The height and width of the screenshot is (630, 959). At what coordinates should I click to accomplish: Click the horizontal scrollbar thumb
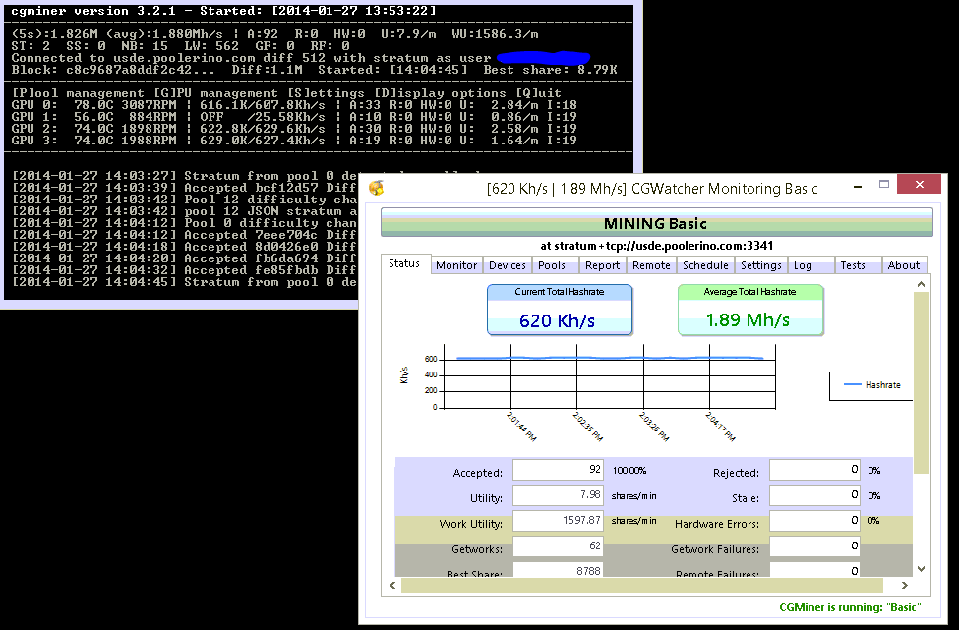(641, 586)
